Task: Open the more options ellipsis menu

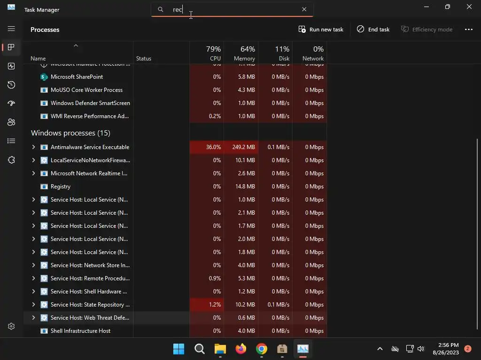Action: pyautogui.click(x=469, y=30)
